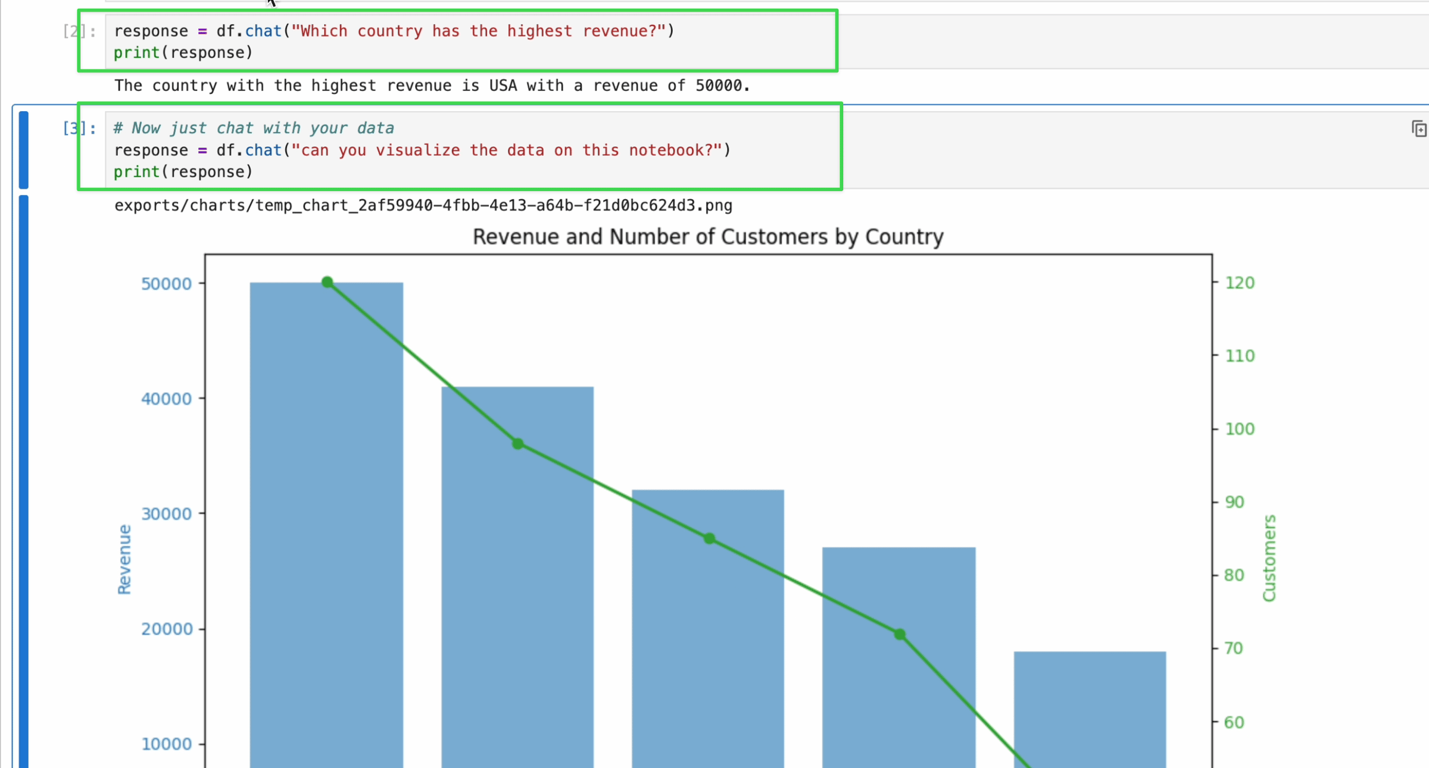Image resolution: width=1429 pixels, height=768 pixels.
Task: Click the '# Now just chat' comment line
Action: point(254,128)
